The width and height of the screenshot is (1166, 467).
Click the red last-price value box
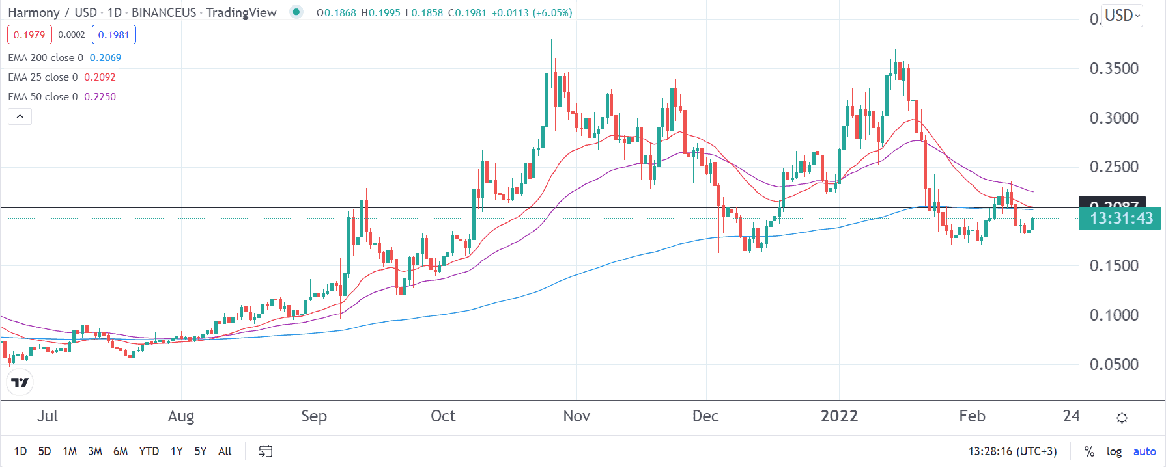point(29,34)
